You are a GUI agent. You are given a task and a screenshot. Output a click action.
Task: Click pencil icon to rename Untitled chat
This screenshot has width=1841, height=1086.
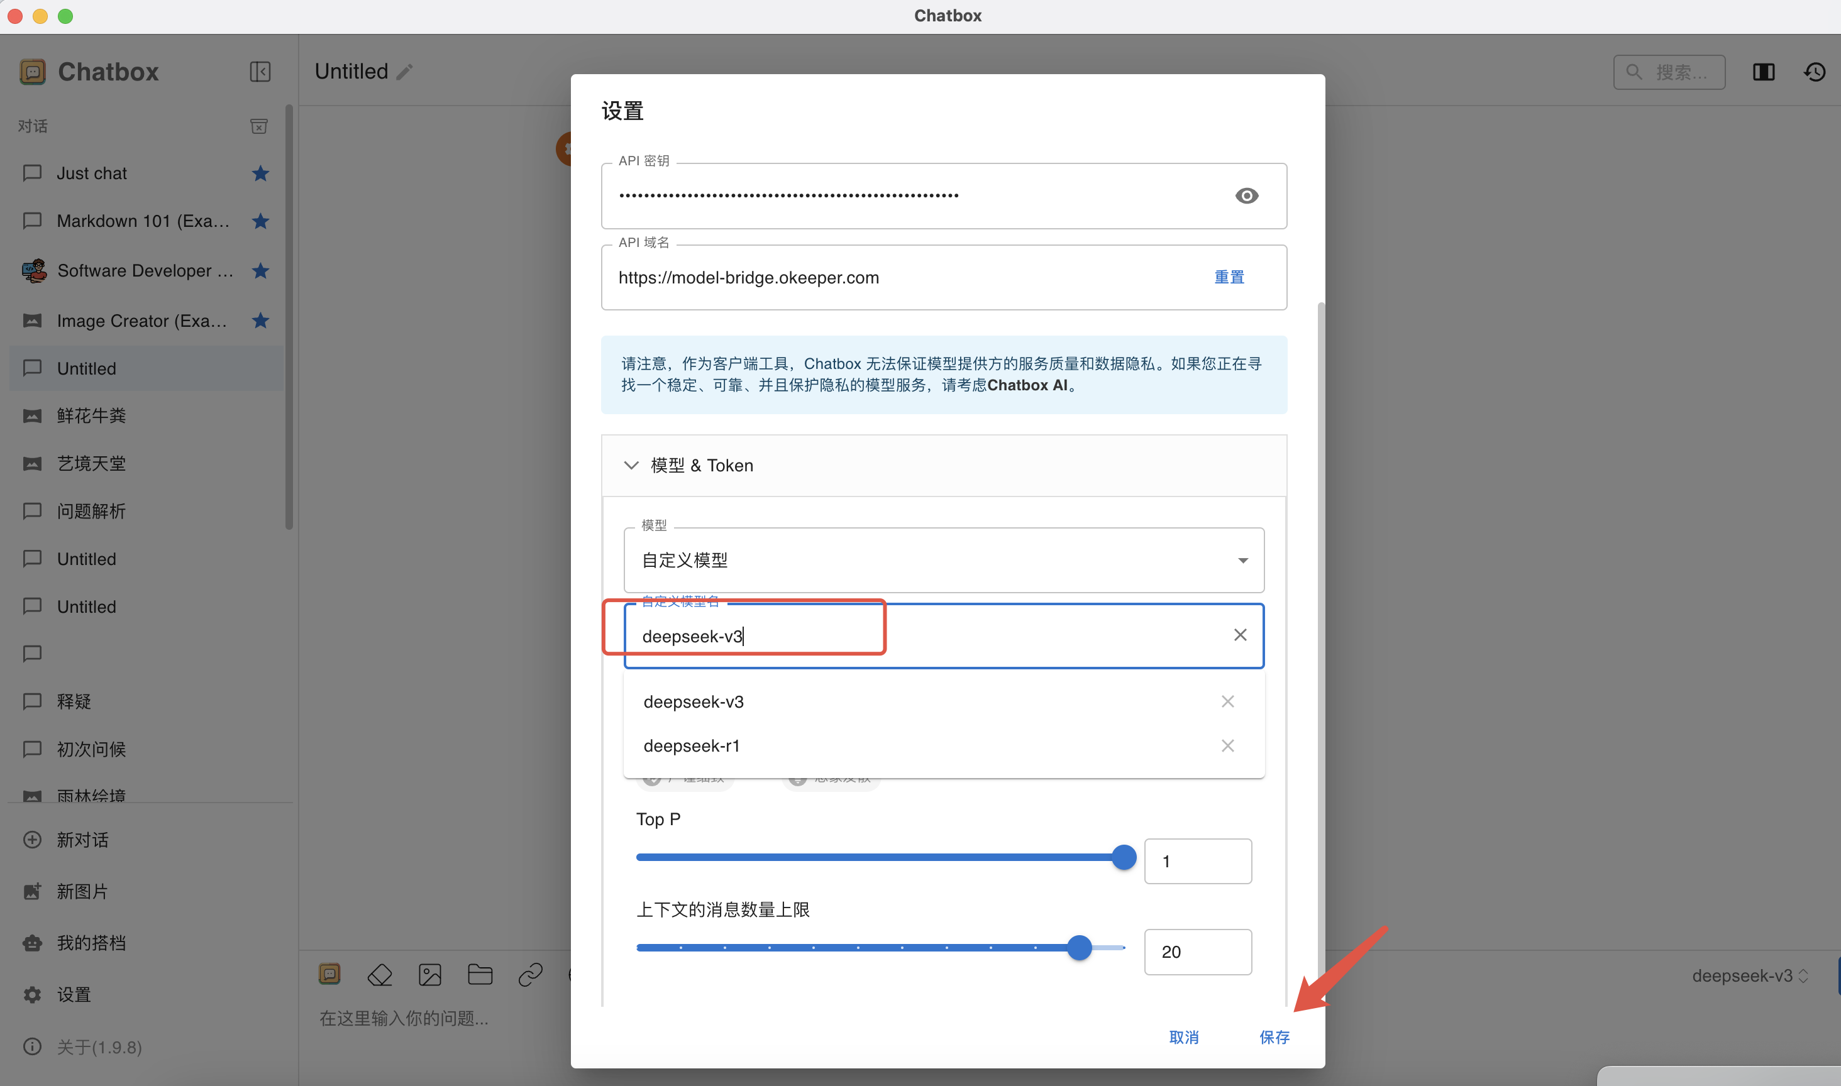point(405,72)
